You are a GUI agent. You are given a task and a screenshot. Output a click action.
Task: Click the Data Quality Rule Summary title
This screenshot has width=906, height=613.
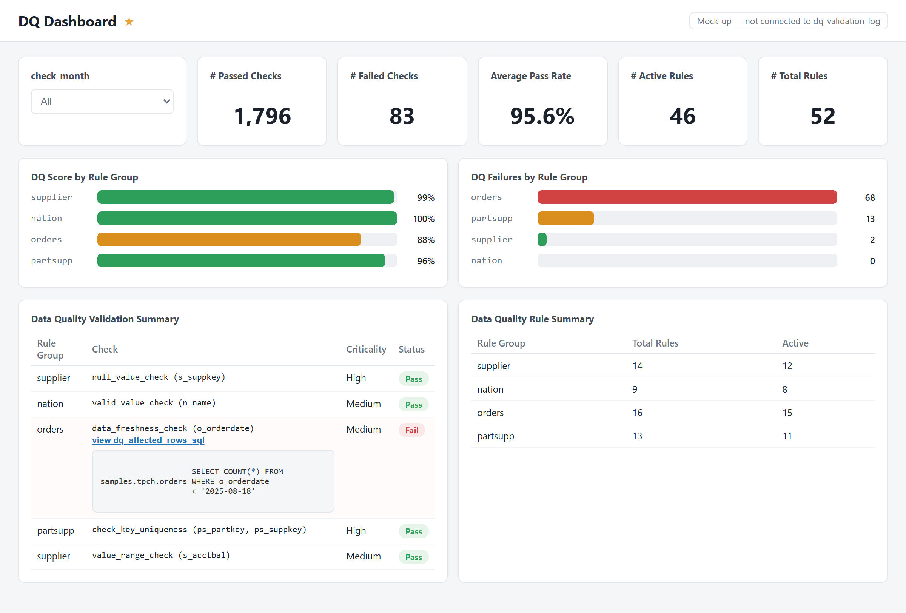pos(533,319)
